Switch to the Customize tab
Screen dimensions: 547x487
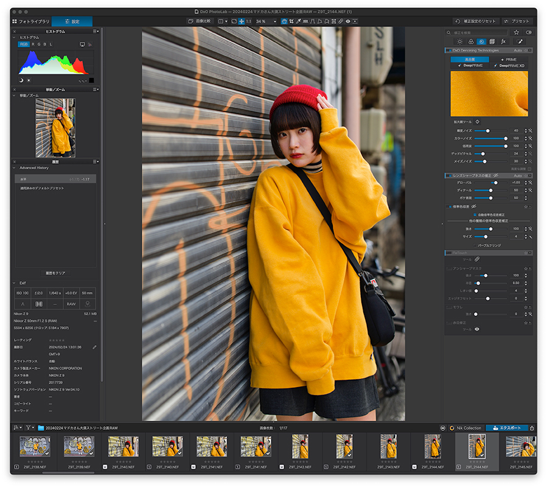(x=72, y=21)
